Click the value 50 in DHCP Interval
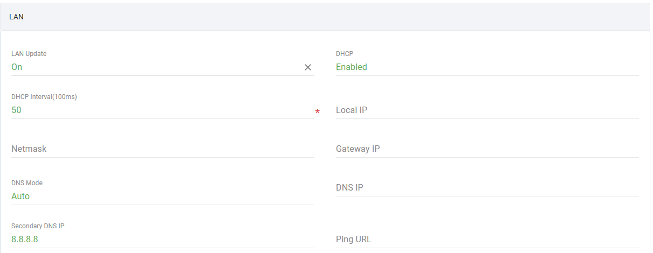This screenshot has height=253, width=653. (16, 110)
